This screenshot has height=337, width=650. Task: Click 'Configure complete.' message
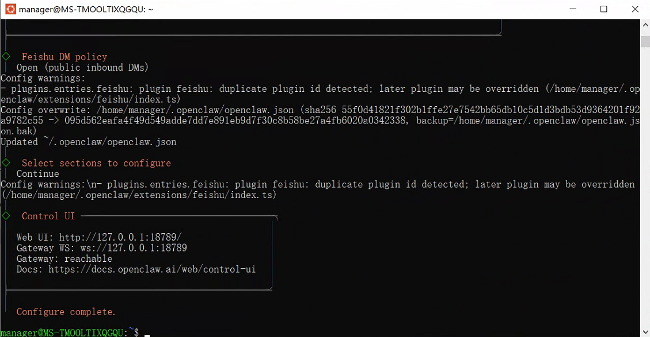(x=66, y=312)
